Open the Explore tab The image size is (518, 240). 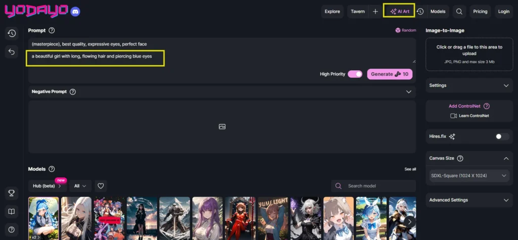(332, 12)
